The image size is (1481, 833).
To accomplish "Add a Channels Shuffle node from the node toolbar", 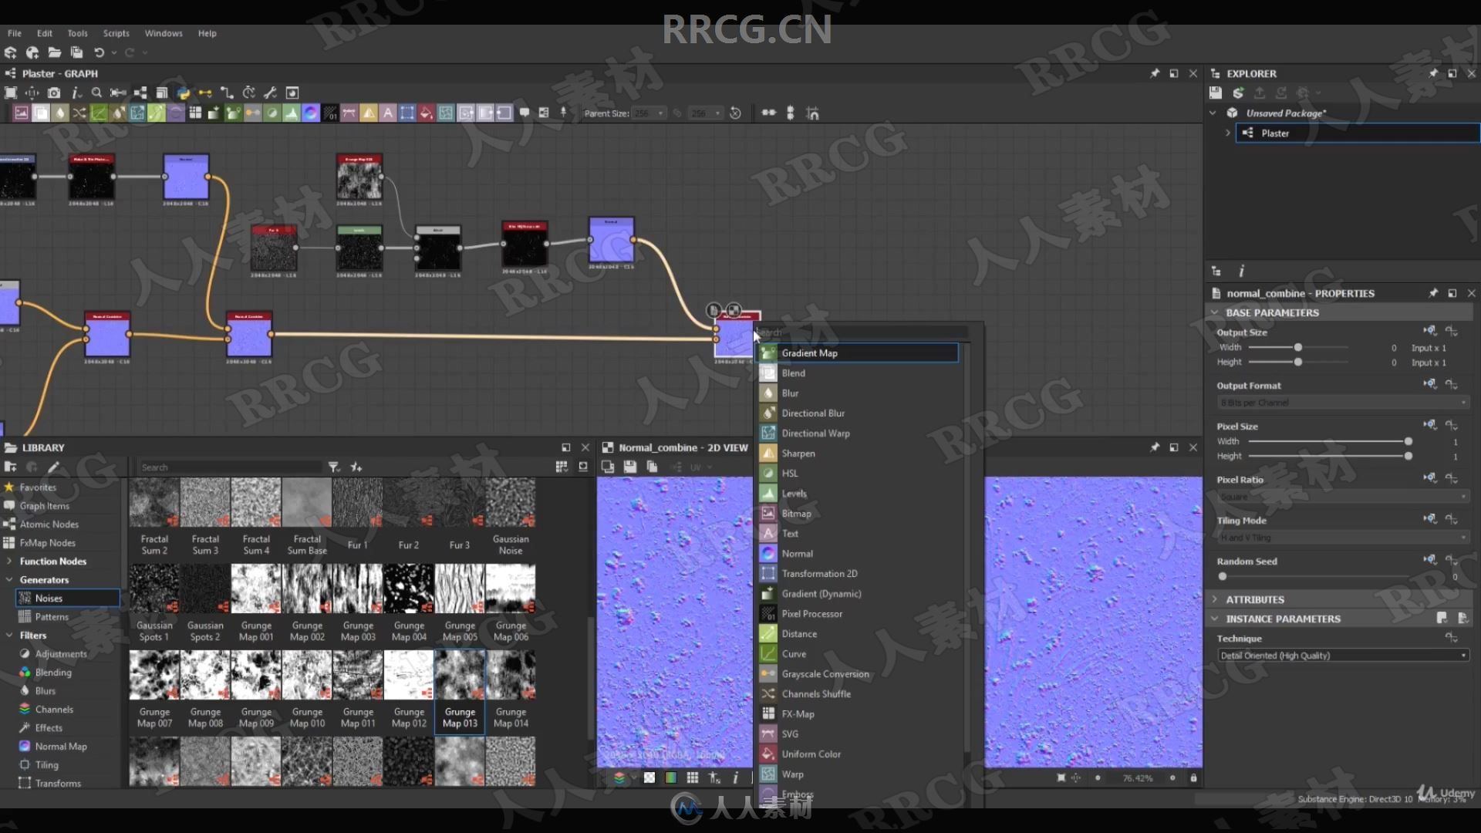I will [x=79, y=113].
